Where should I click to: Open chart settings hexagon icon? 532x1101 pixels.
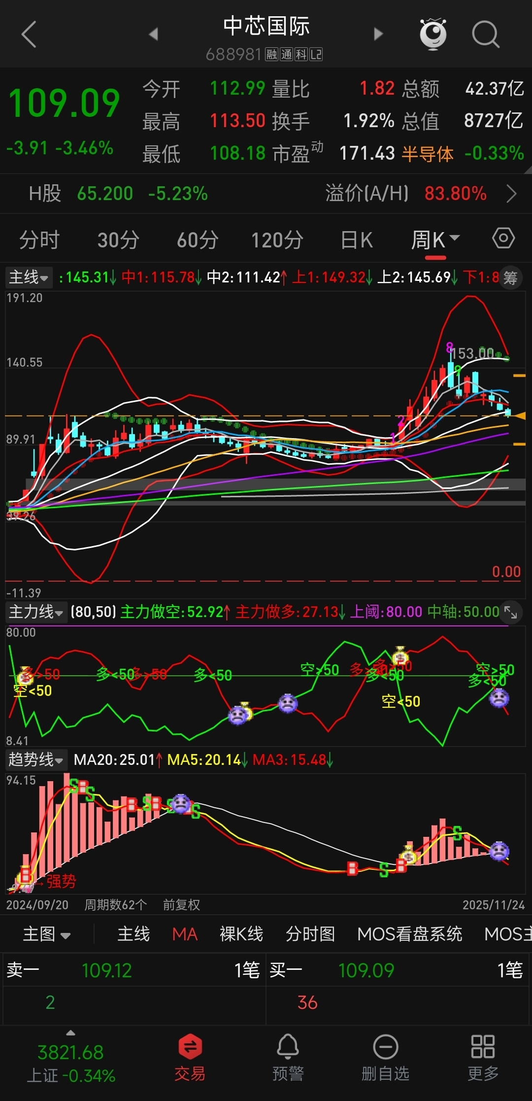pyautogui.click(x=503, y=239)
